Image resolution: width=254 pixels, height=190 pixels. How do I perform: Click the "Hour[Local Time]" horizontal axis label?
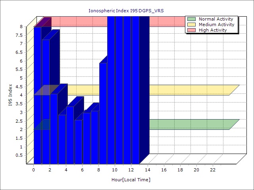131,180
